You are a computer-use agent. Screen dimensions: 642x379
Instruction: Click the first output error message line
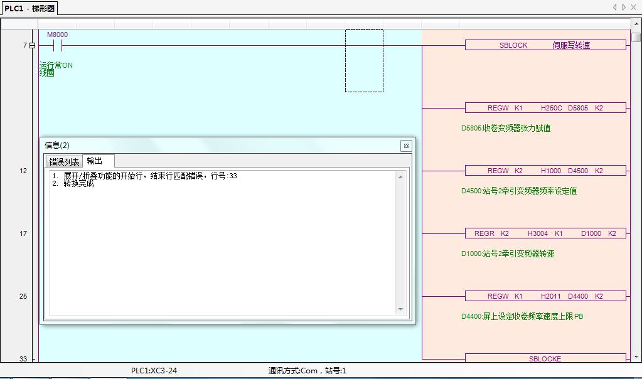click(x=151, y=176)
